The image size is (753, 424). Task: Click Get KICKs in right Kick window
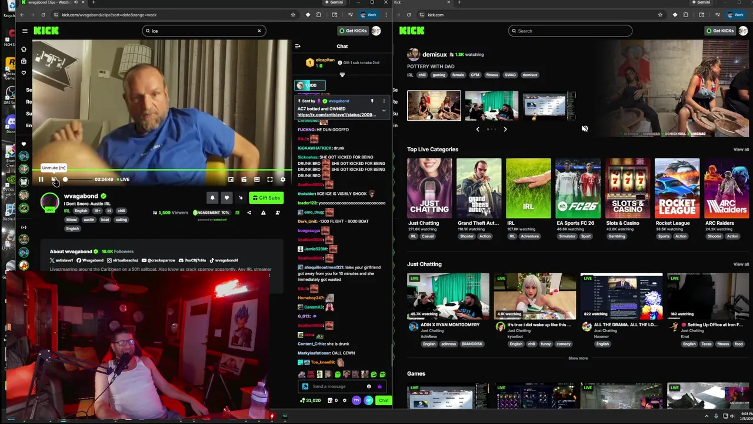pos(720,31)
